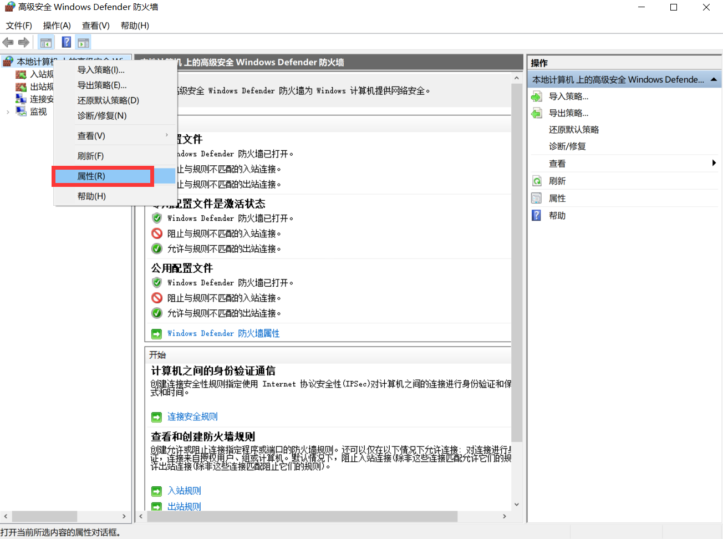Viewport: 723px width, 539px height.
Task: Click the tree pane horizontal scroll left arrow
Action: 6,516
